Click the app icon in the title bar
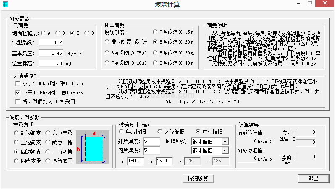 [x=5, y=5]
